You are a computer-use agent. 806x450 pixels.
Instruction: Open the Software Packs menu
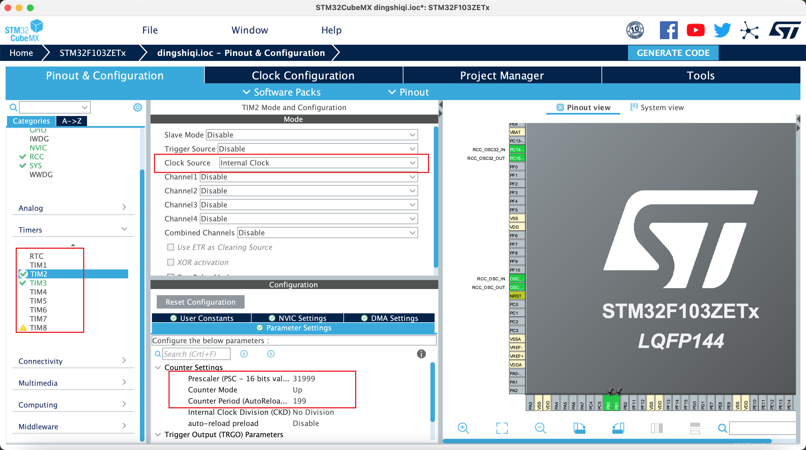[282, 92]
